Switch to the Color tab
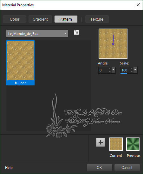The height and width of the screenshot is (174, 143). pos(15,19)
